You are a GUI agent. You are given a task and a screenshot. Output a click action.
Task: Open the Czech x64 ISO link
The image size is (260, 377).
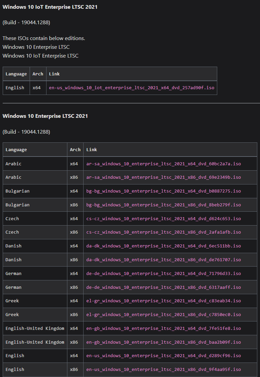pos(163,219)
